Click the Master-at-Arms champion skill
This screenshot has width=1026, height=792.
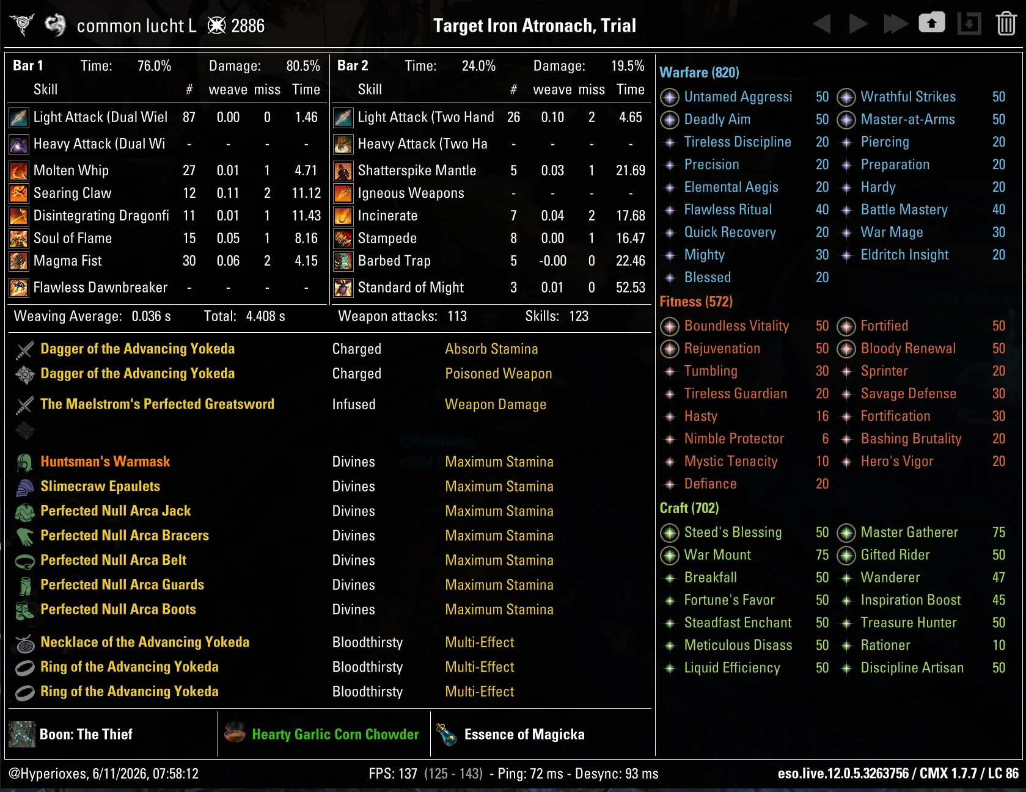907,120
